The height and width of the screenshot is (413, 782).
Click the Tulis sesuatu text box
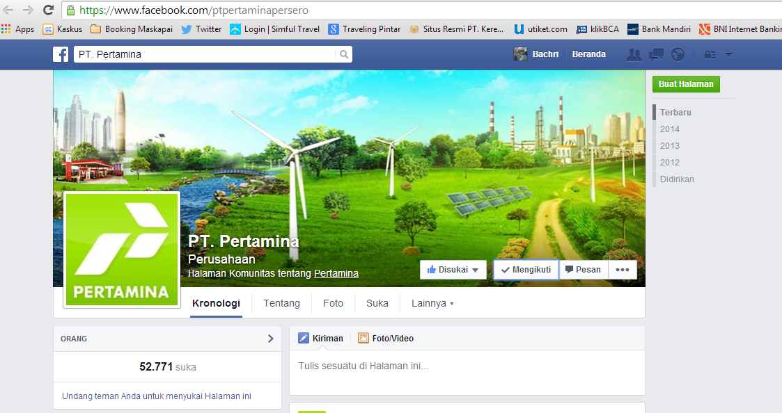467,372
